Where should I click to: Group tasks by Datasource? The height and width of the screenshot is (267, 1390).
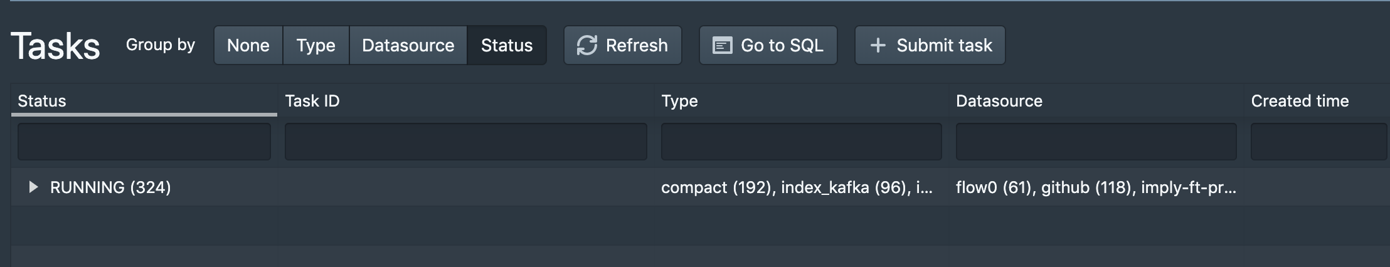pos(408,45)
